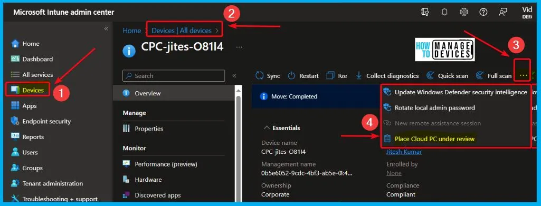Open Users in the left navigation

(x=24, y=152)
